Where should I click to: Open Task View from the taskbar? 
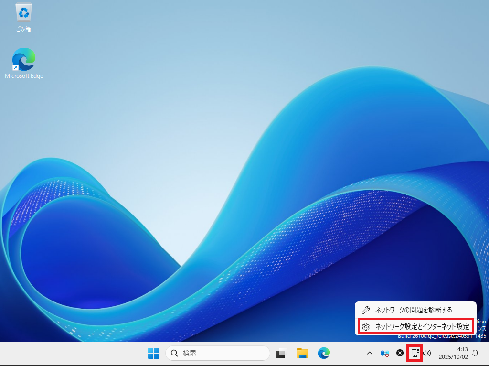click(281, 353)
